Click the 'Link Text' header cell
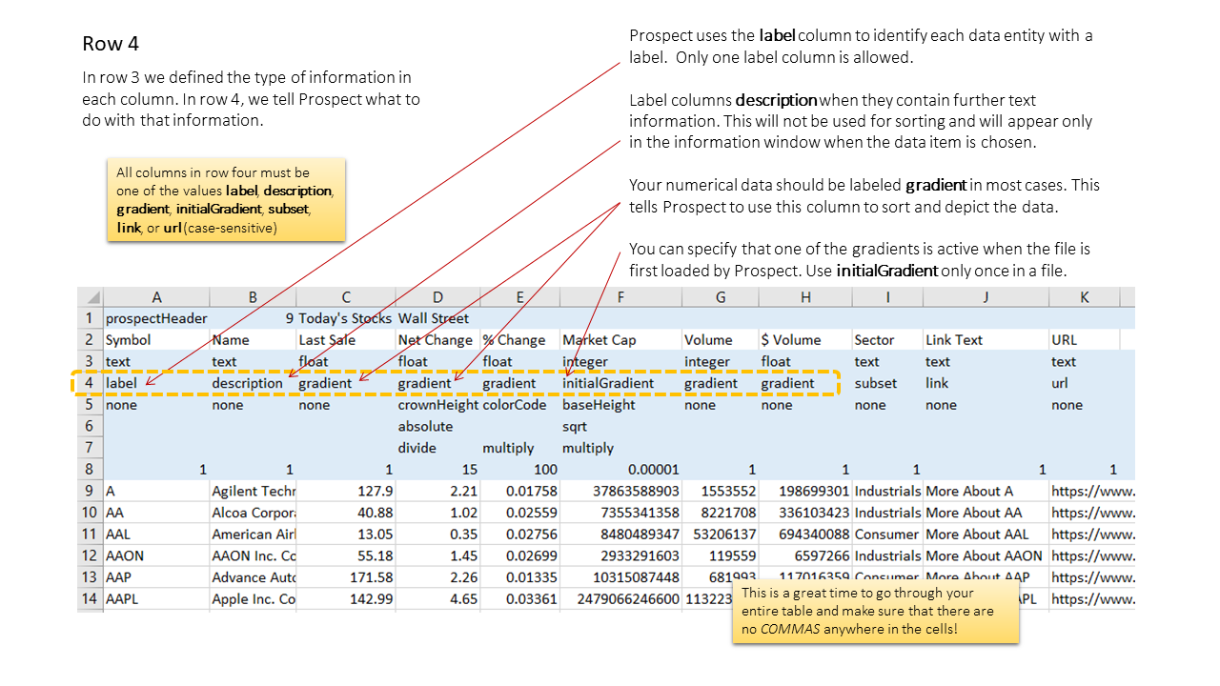The height and width of the screenshot is (686, 1220). click(986, 340)
